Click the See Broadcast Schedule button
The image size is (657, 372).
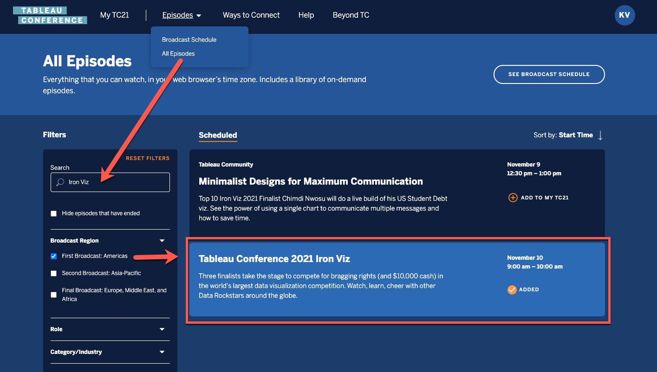(549, 74)
